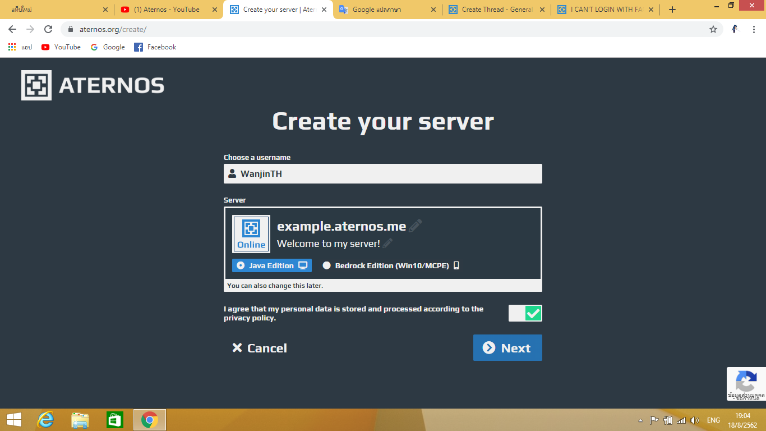Image resolution: width=766 pixels, height=431 pixels.
Task: Click the example.aternos.me address text
Action: coord(342,226)
